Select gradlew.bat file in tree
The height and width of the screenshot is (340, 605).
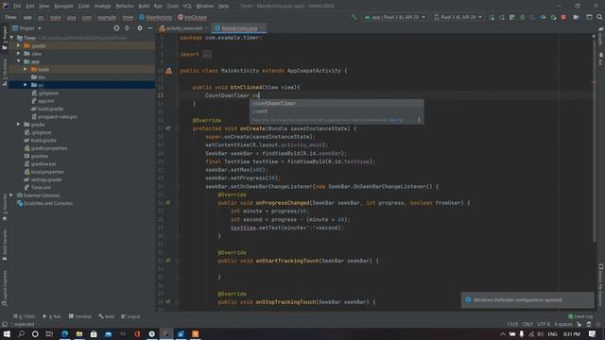coord(40,163)
